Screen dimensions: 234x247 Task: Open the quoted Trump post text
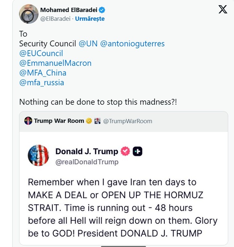pos(122,207)
